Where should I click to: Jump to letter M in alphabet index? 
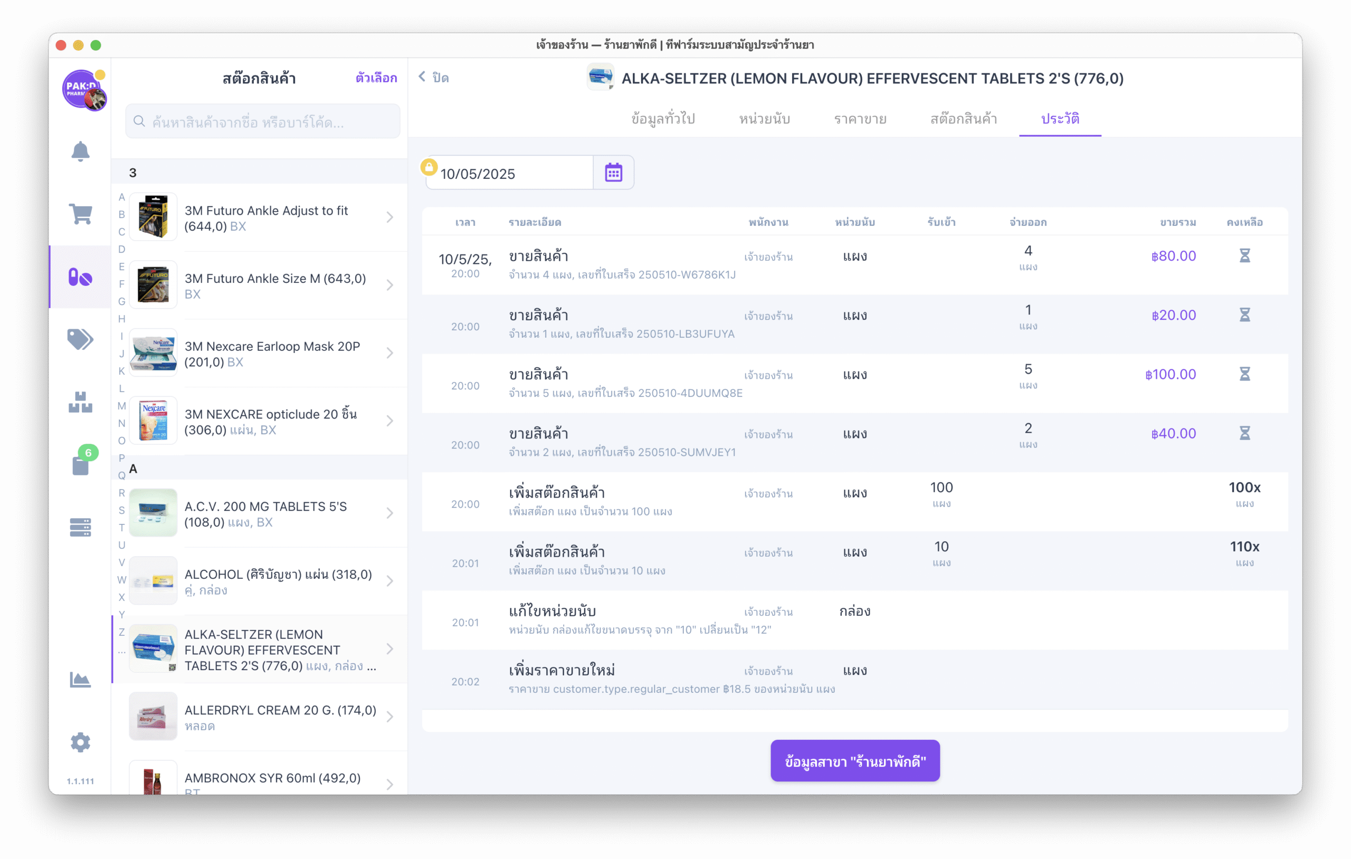tap(122, 406)
